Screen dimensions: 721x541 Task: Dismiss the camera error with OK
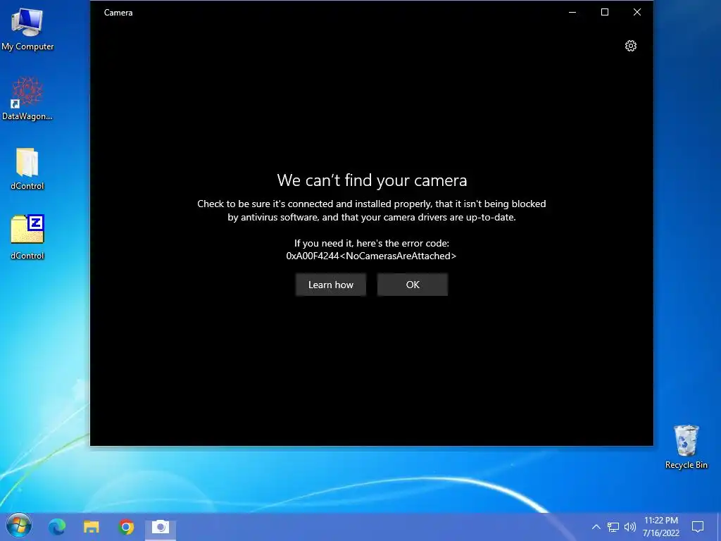point(413,285)
